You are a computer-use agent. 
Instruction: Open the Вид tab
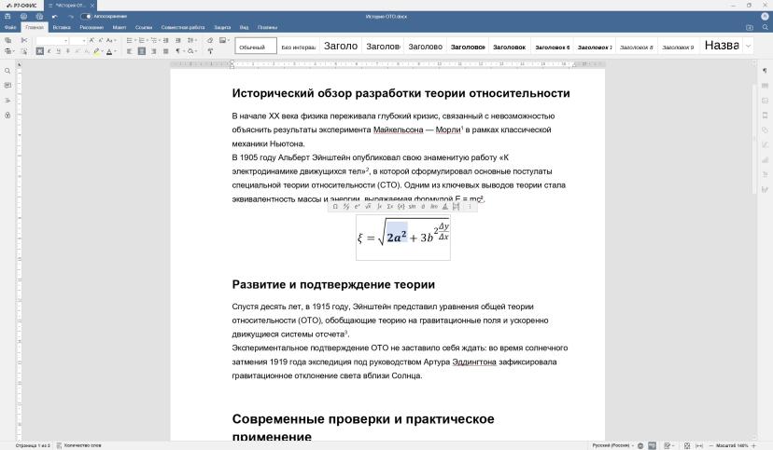click(244, 28)
